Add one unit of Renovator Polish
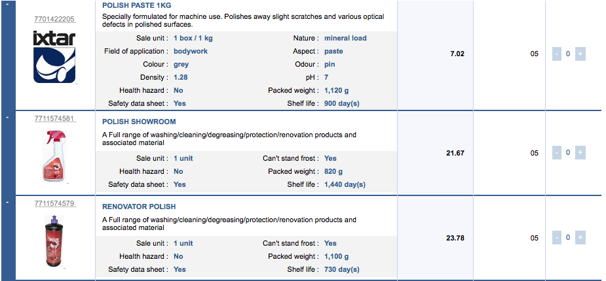Viewport: 606px width, 281px height. point(580,237)
